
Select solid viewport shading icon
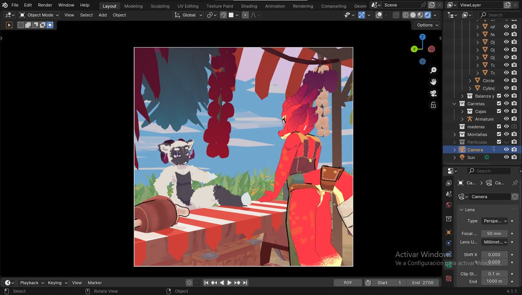[x=413, y=15]
